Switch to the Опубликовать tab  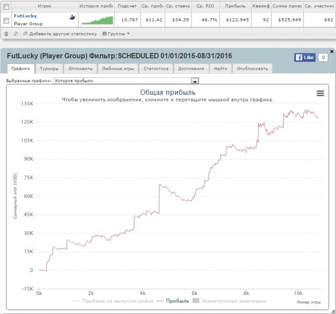[252, 69]
